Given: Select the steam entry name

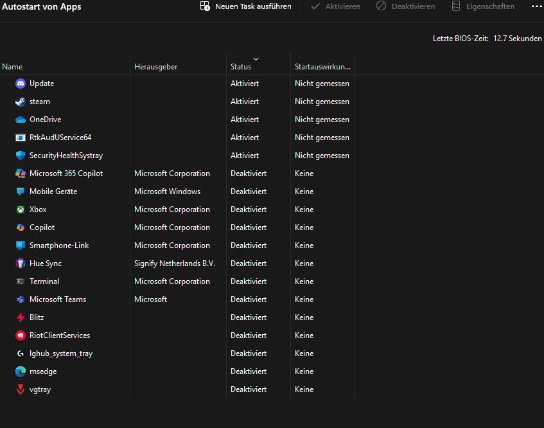Looking at the screenshot, I should click(40, 102).
